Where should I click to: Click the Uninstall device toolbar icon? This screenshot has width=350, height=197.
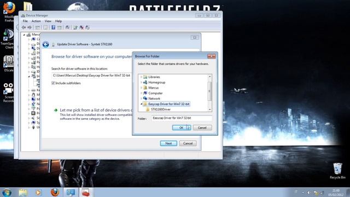coord(81,27)
